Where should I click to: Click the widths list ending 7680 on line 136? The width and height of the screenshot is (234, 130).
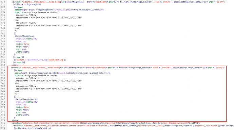49,18
